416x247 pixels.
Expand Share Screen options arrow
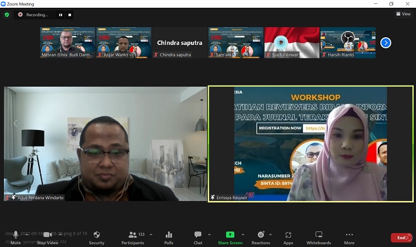243,235
